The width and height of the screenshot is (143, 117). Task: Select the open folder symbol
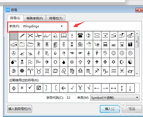[x=30, y=44]
